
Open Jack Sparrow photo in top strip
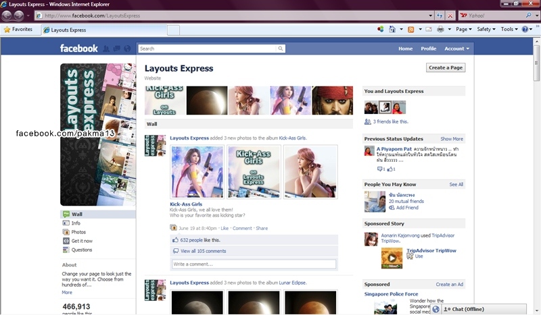333,101
